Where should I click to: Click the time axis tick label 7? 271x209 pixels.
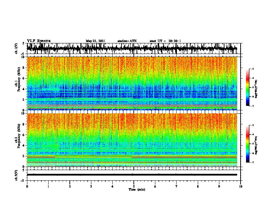[x=177, y=186]
